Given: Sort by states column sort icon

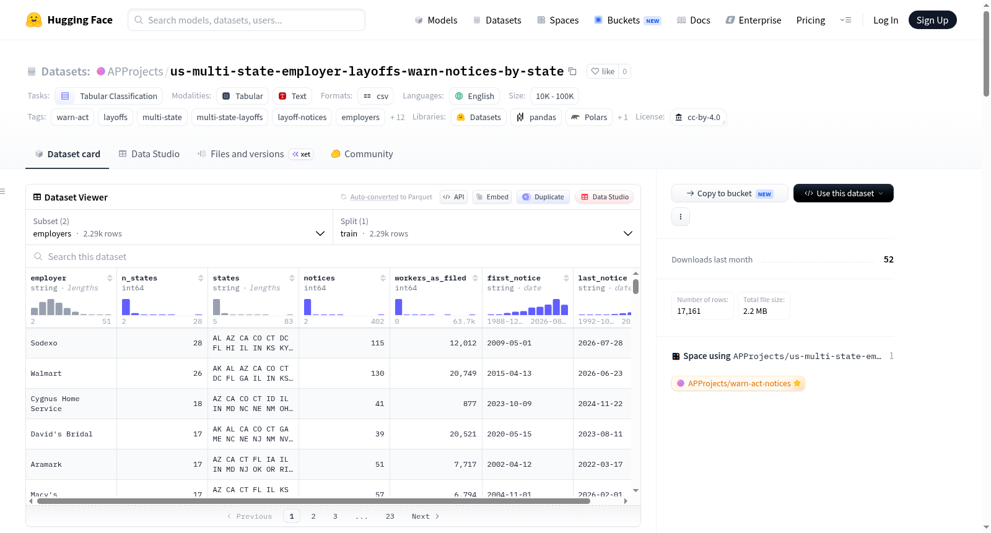Looking at the screenshot, I should pos(292,278).
